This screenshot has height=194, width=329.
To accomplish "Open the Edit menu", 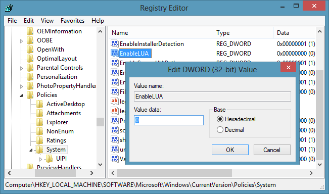I will point(29,21).
